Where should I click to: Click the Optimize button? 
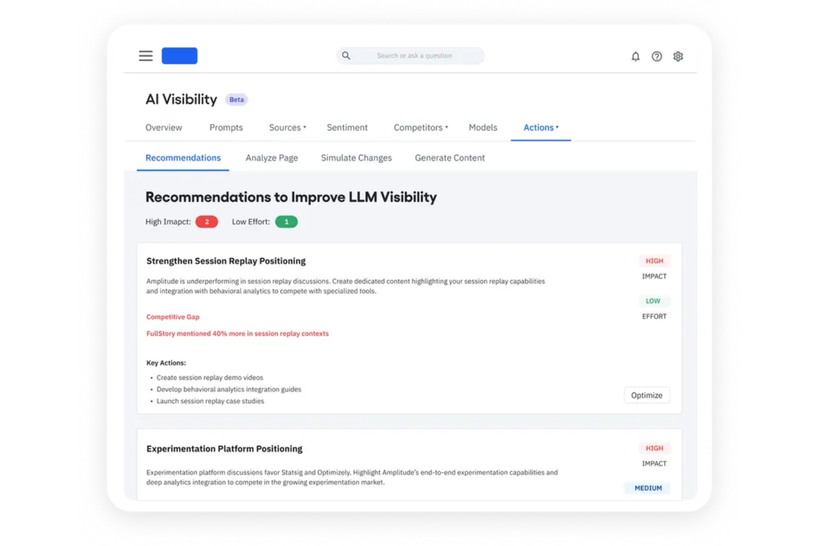point(646,394)
